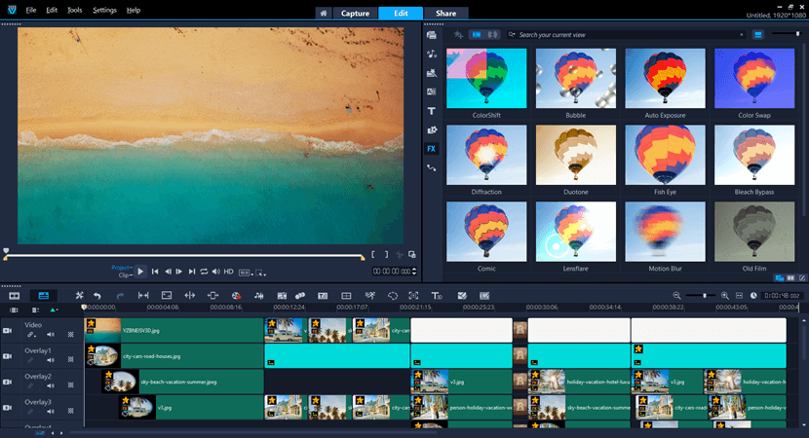Image resolution: width=809 pixels, height=438 pixels.
Task: Select Project playback mode
Action: pyautogui.click(x=121, y=267)
